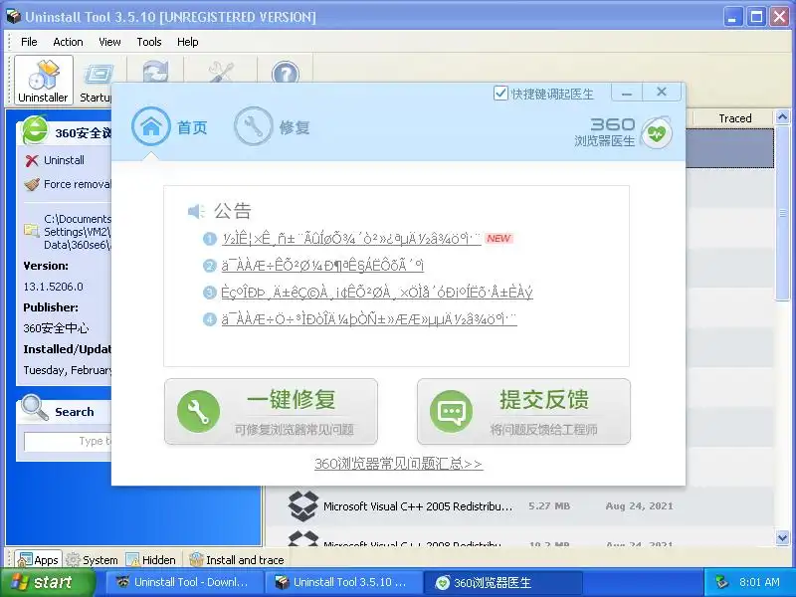Click the 8:01 AM tray clock
This screenshot has width=796, height=597.
tap(759, 582)
